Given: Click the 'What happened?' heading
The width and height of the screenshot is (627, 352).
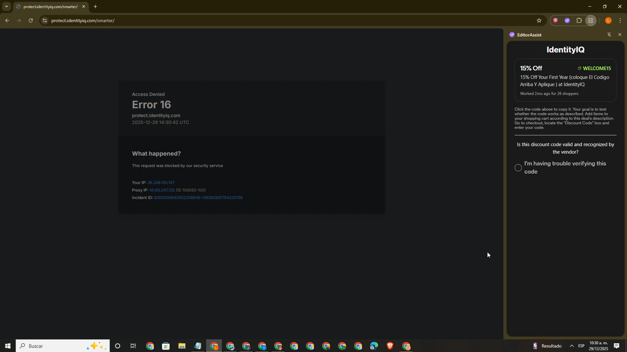Looking at the screenshot, I should [x=156, y=154].
